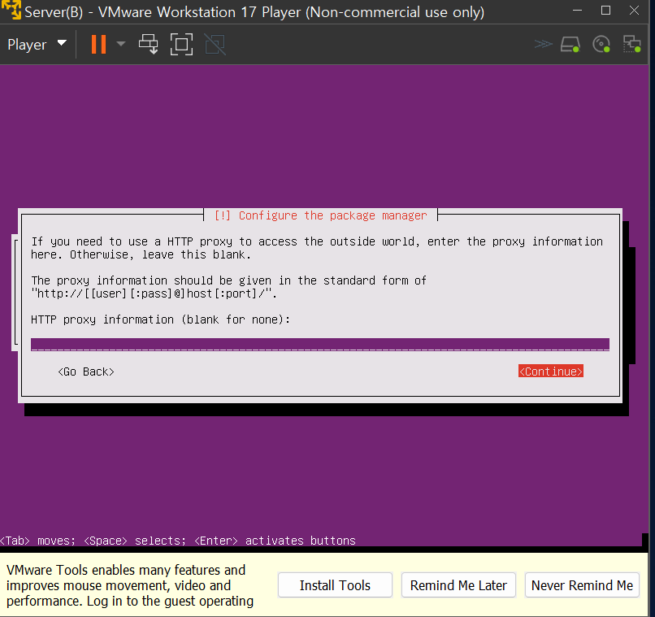The width and height of the screenshot is (655, 617).
Task: Activate the <Continue> button
Action: (x=550, y=372)
